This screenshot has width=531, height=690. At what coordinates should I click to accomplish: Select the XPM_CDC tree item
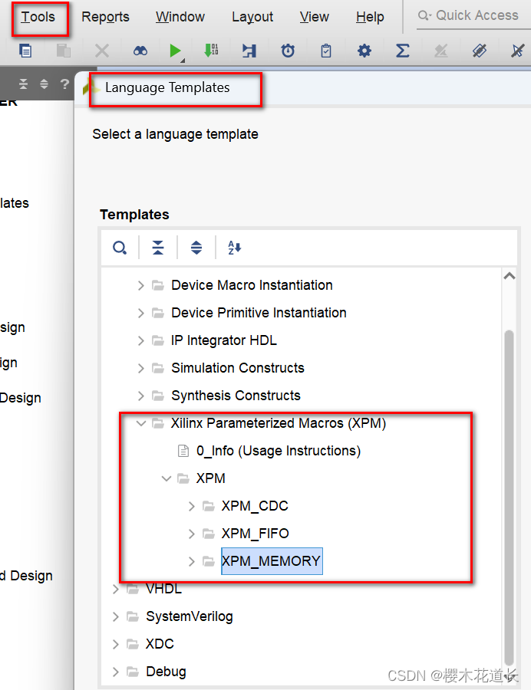255,506
